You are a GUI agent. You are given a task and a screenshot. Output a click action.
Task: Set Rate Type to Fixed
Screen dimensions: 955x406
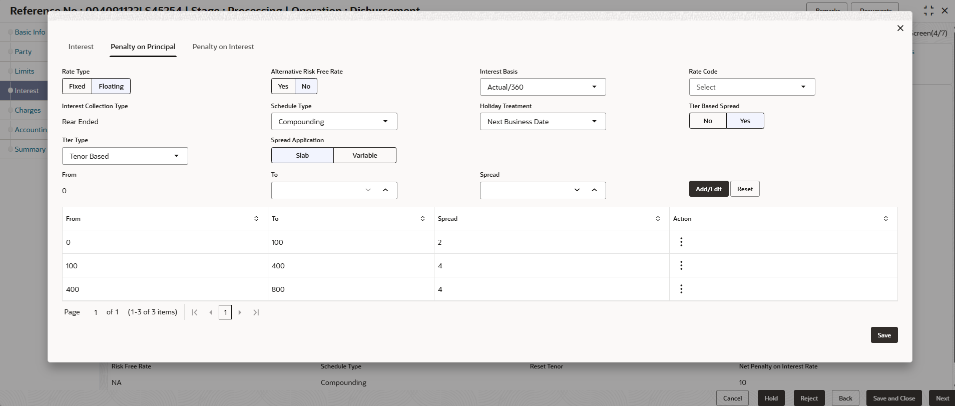(x=77, y=86)
